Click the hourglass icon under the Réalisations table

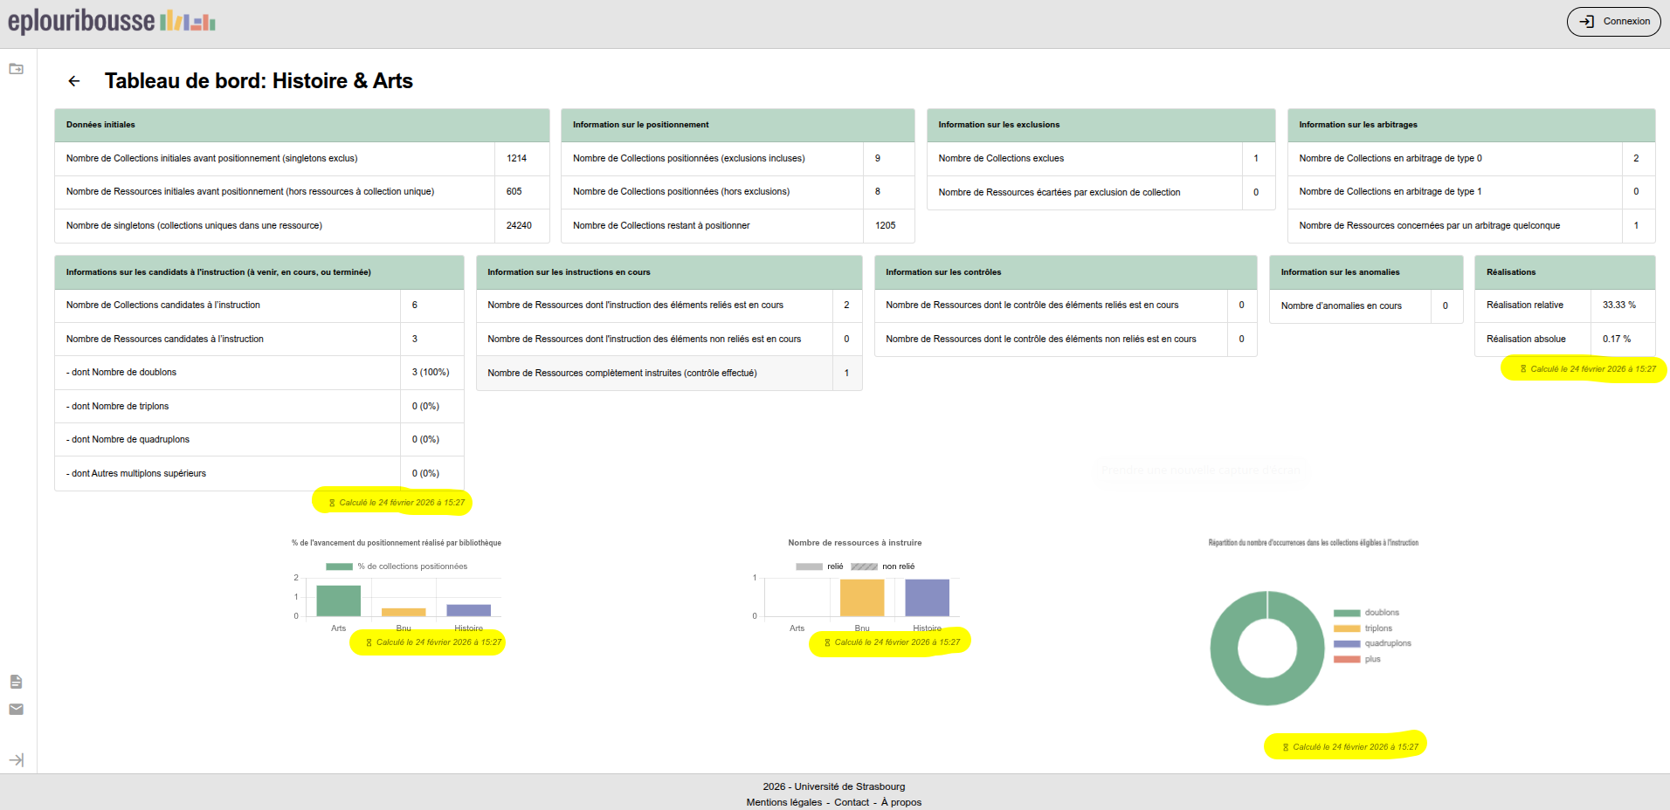(1523, 369)
